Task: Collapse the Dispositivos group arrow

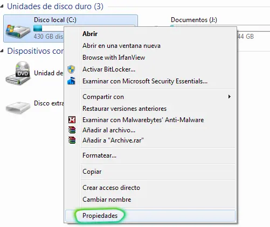Action: pyautogui.click(x=2, y=51)
